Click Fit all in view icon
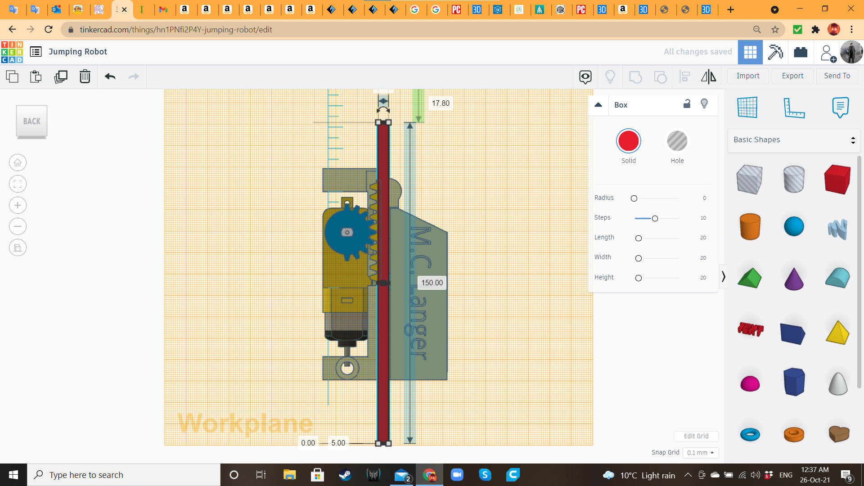The height and width of the screenshot is (486, 864). coord(18,184)
